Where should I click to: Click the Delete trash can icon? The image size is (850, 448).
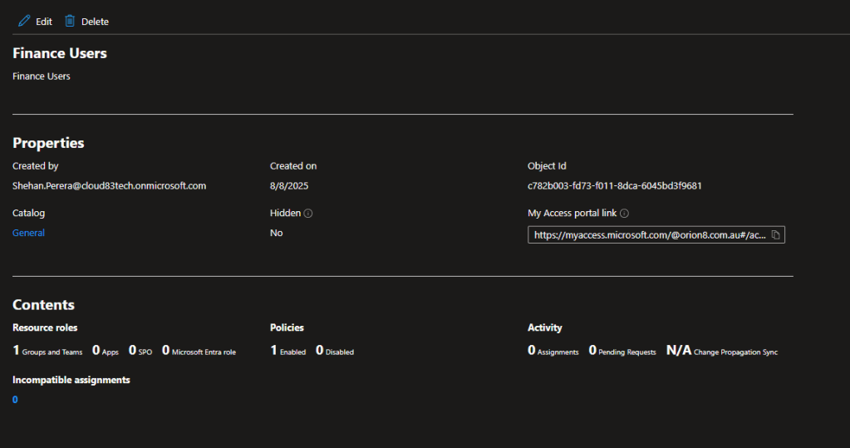pyautogui.click(x=71, y=21)
